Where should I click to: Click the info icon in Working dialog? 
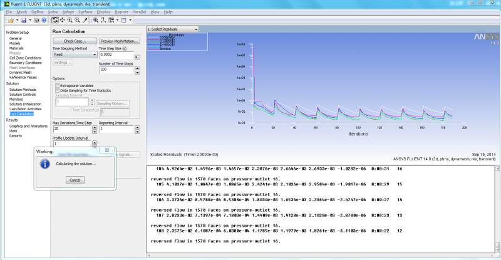tap(44, 164)
